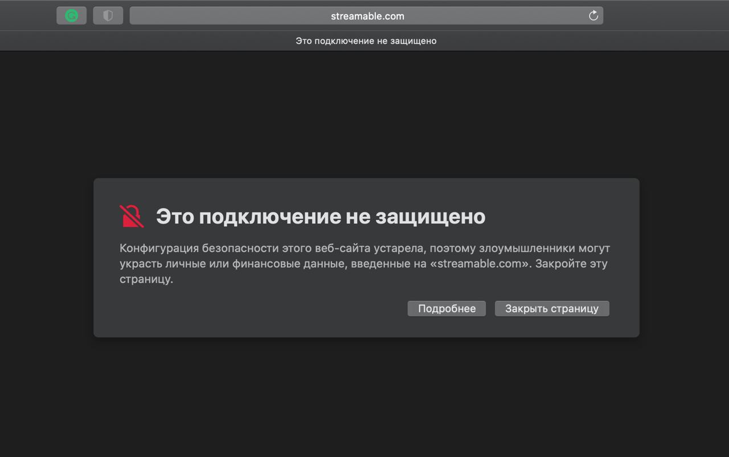
Task: Select the warning paragraph starting "Конфигурация безопасности"
Action: (364, 264)
